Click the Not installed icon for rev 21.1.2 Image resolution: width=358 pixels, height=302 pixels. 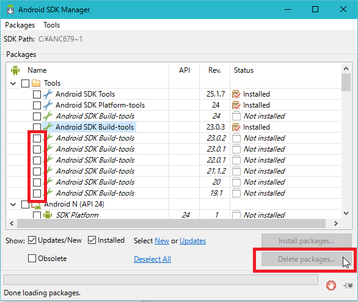point(236,171)
